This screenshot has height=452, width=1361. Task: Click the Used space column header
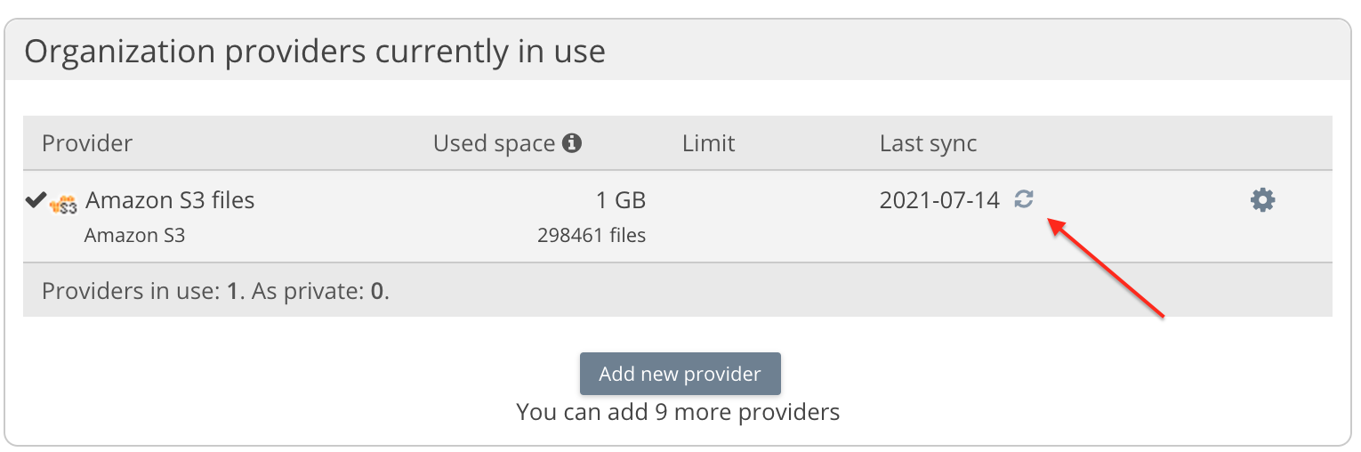click(x=494, y=143)
